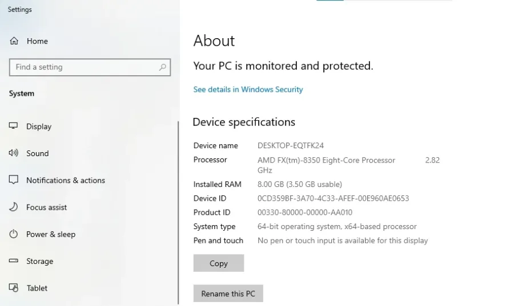Click the Focus assist moon icon

14,207
